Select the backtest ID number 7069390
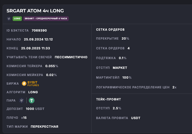This screenshot has width=192, height=134. 39,30
